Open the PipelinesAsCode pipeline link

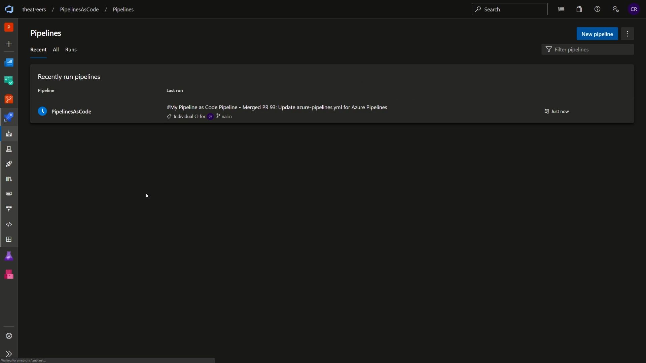(72, 112)
